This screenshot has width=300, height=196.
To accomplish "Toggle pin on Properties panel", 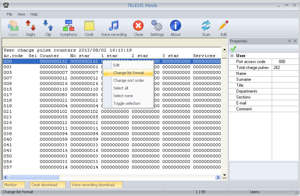I will [x=289, y=41].
